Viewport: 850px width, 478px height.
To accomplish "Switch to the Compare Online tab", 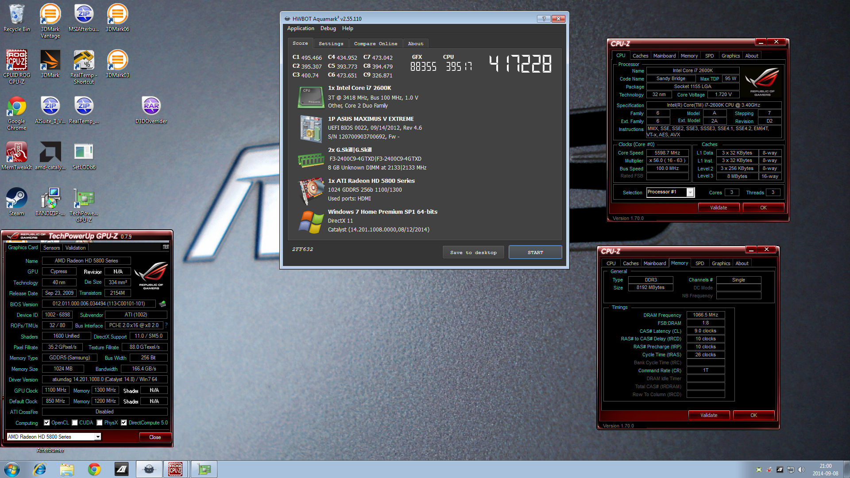I will coord(375,43).
